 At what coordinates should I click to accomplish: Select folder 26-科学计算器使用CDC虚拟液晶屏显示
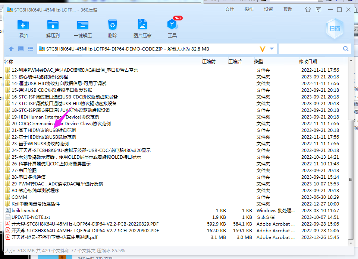pos(51,164)
